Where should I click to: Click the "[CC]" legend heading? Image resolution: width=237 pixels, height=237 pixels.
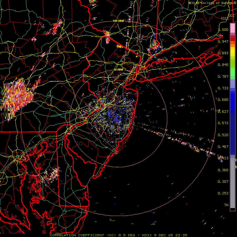click(224, 18)
